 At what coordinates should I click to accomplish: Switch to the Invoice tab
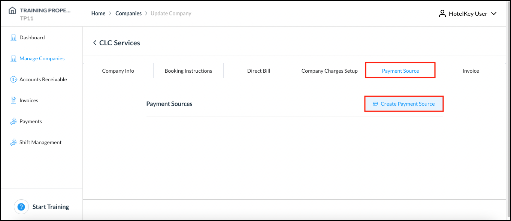pos(471,70)
